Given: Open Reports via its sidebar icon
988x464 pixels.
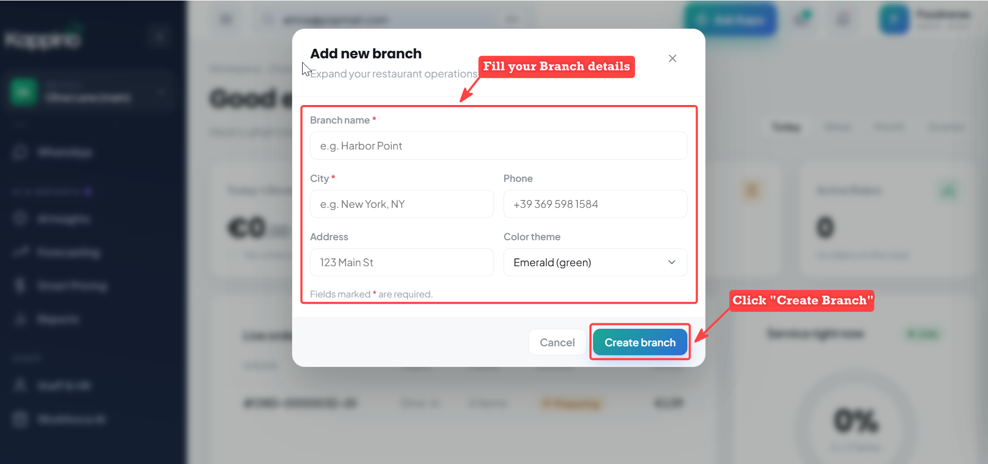Looking at the screenshot, I should [20, 319].
